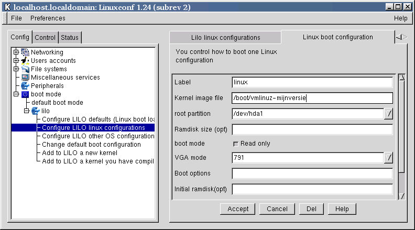Click the Initial ramdisk input field
Viewport: 415px width, 230px height.
(x=312, y=189)
